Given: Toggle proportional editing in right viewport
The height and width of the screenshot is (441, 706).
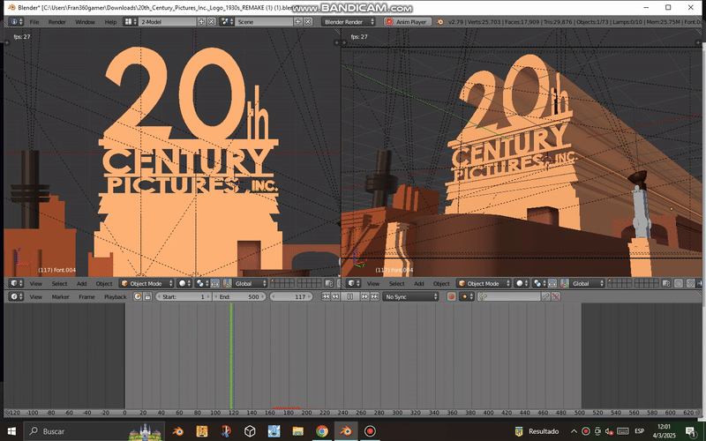Looking at the screenshot, I should click(679, 283).
